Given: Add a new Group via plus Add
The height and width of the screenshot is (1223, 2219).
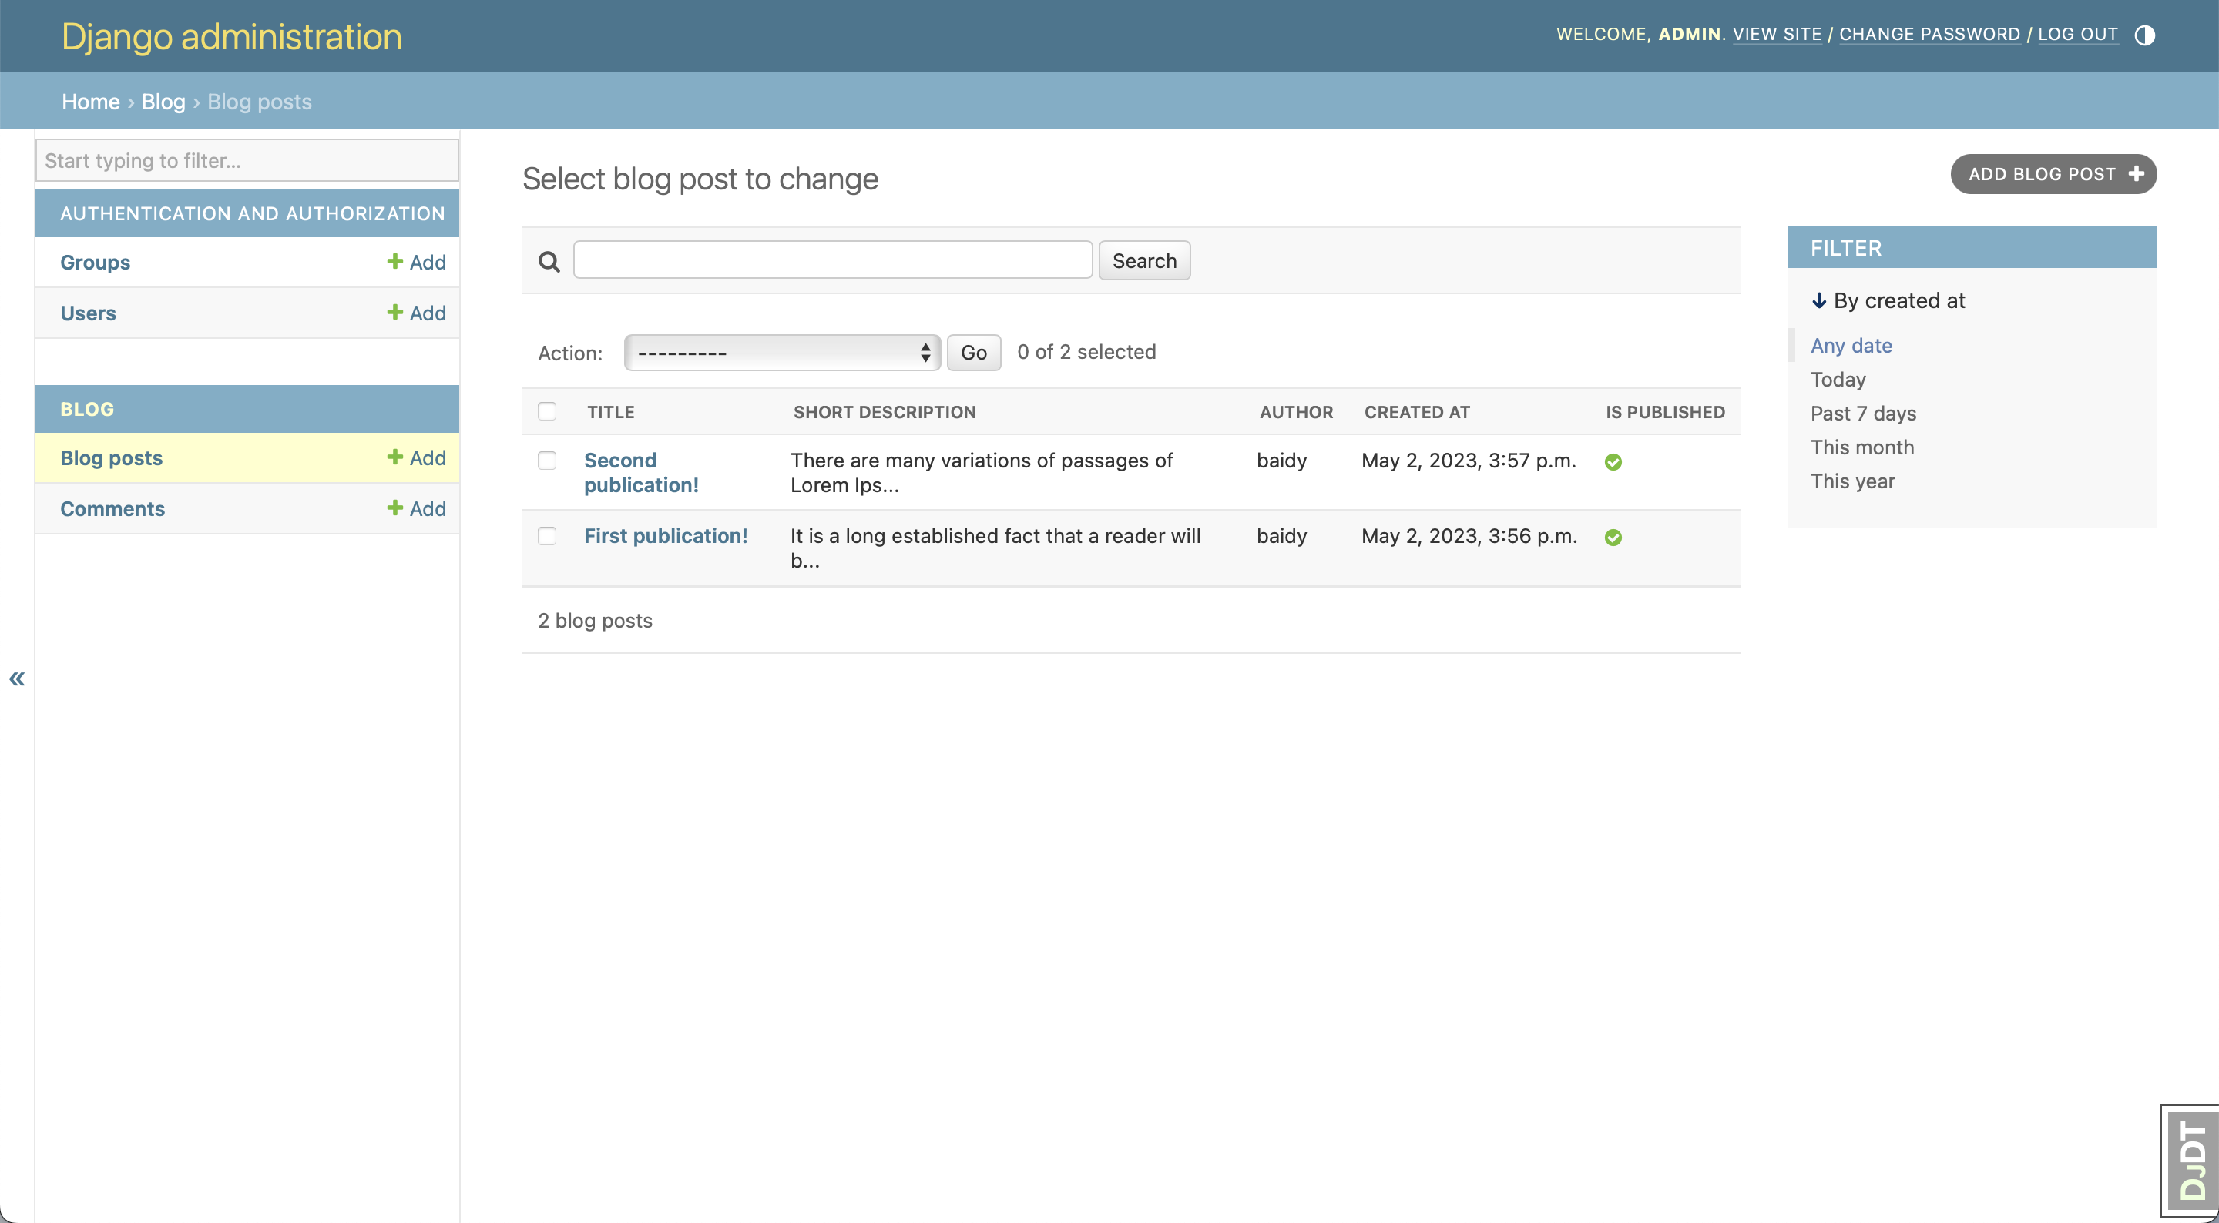Looking at the screenshot, I should point(416,262).
